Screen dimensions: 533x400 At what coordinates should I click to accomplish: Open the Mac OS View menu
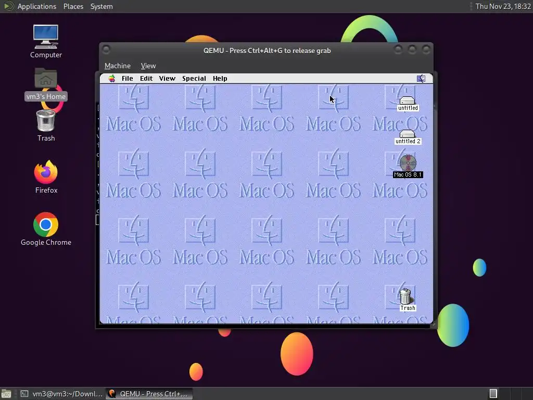pos(167,79)
